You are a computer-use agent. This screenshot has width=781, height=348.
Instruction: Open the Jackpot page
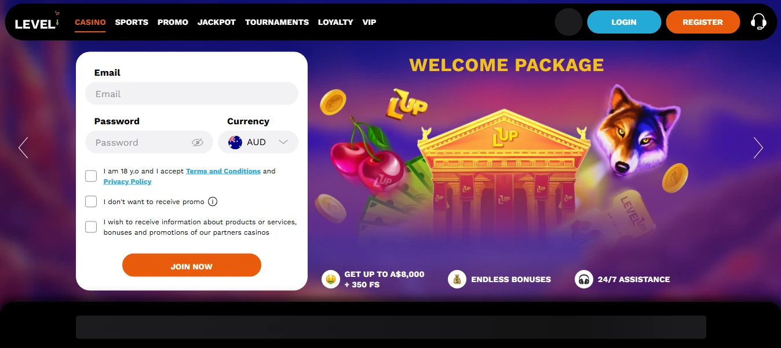pyautogui.click(x=217, y=22)
